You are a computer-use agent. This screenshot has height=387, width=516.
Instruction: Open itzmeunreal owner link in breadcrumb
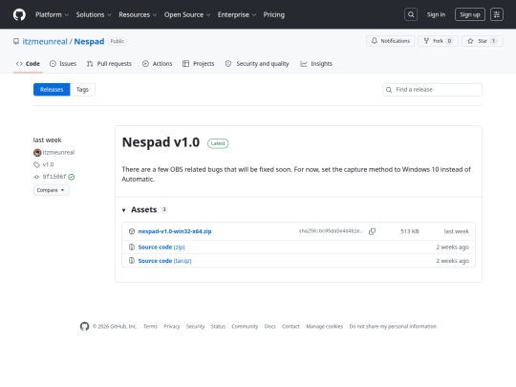[45, 41]
